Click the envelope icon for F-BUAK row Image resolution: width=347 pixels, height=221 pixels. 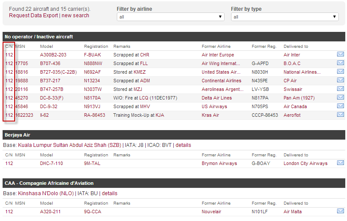click(x=340, y=54)
